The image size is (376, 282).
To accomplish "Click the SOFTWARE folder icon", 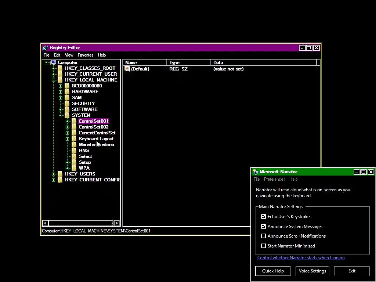I will click(67, 109).
